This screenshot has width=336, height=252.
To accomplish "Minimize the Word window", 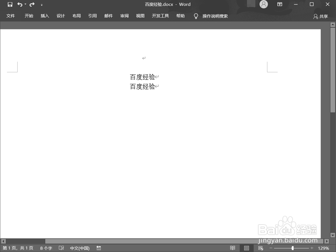I will click(296, 4).
